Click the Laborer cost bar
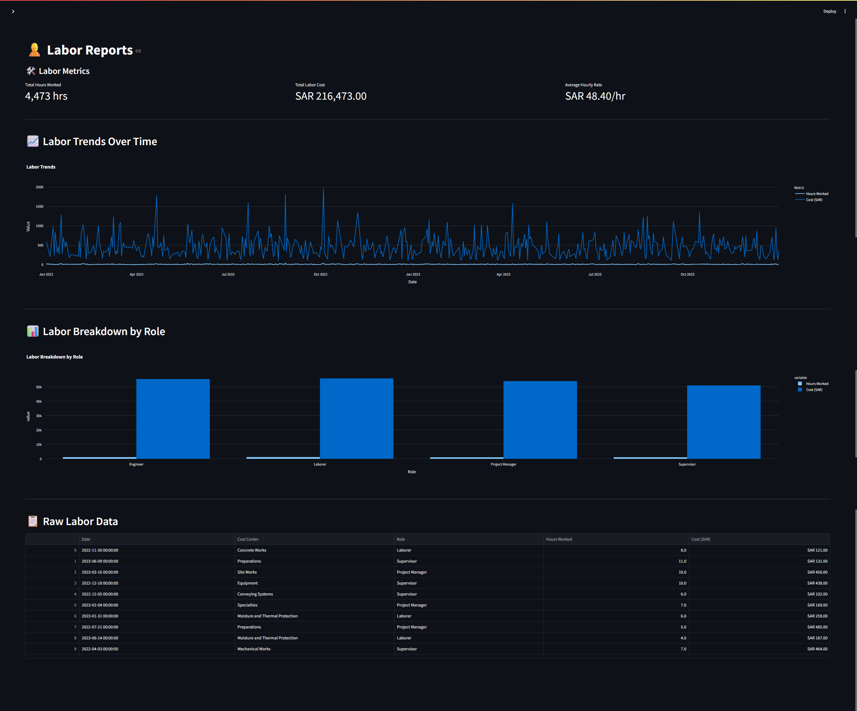This screenshot has width=857, height=711. coord(357,418)
